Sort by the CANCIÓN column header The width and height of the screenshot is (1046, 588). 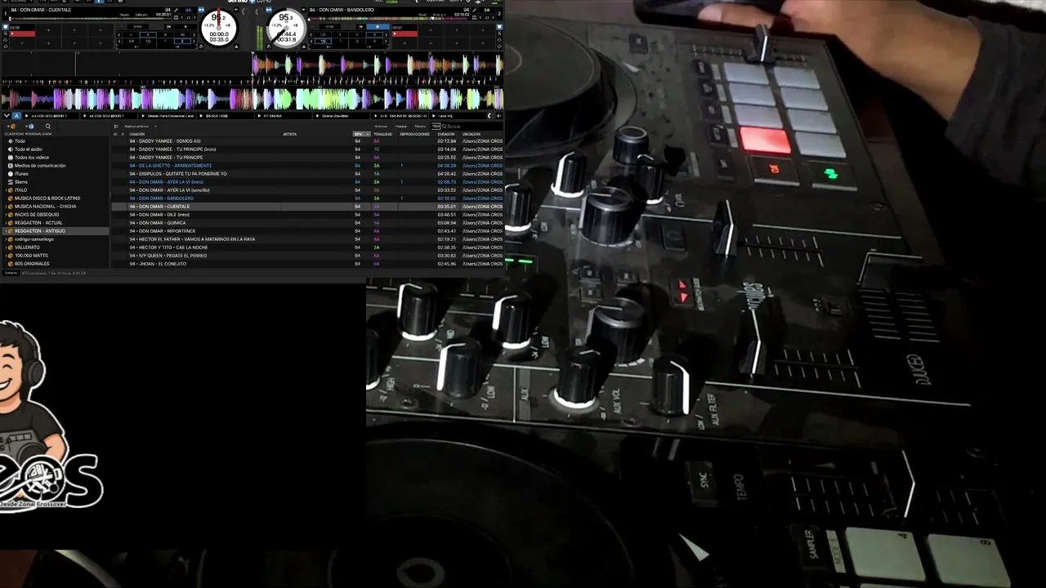[137, 134]
